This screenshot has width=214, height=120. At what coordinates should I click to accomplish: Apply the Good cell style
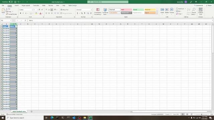138,10
